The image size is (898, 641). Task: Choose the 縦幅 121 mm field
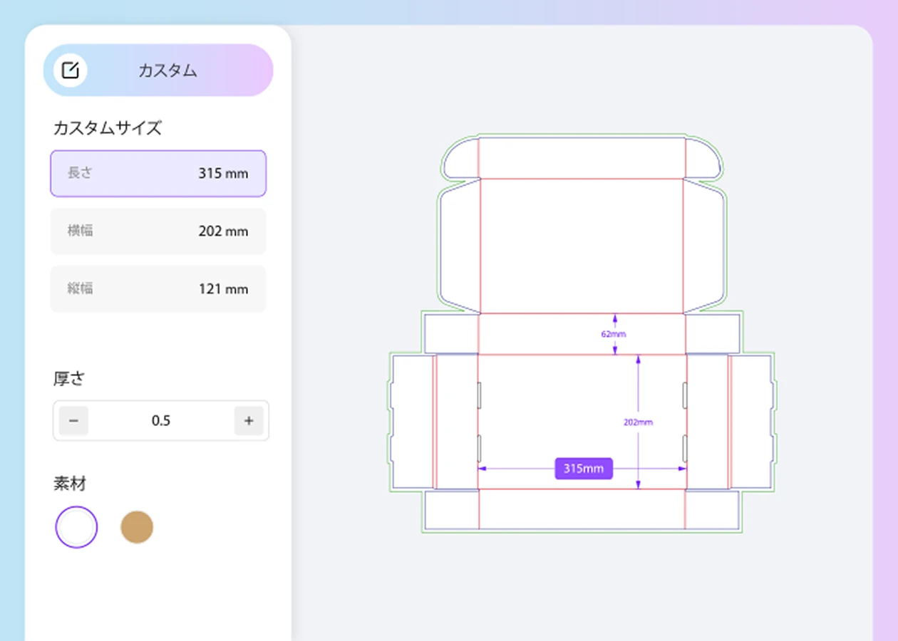[x=158, y=288]
